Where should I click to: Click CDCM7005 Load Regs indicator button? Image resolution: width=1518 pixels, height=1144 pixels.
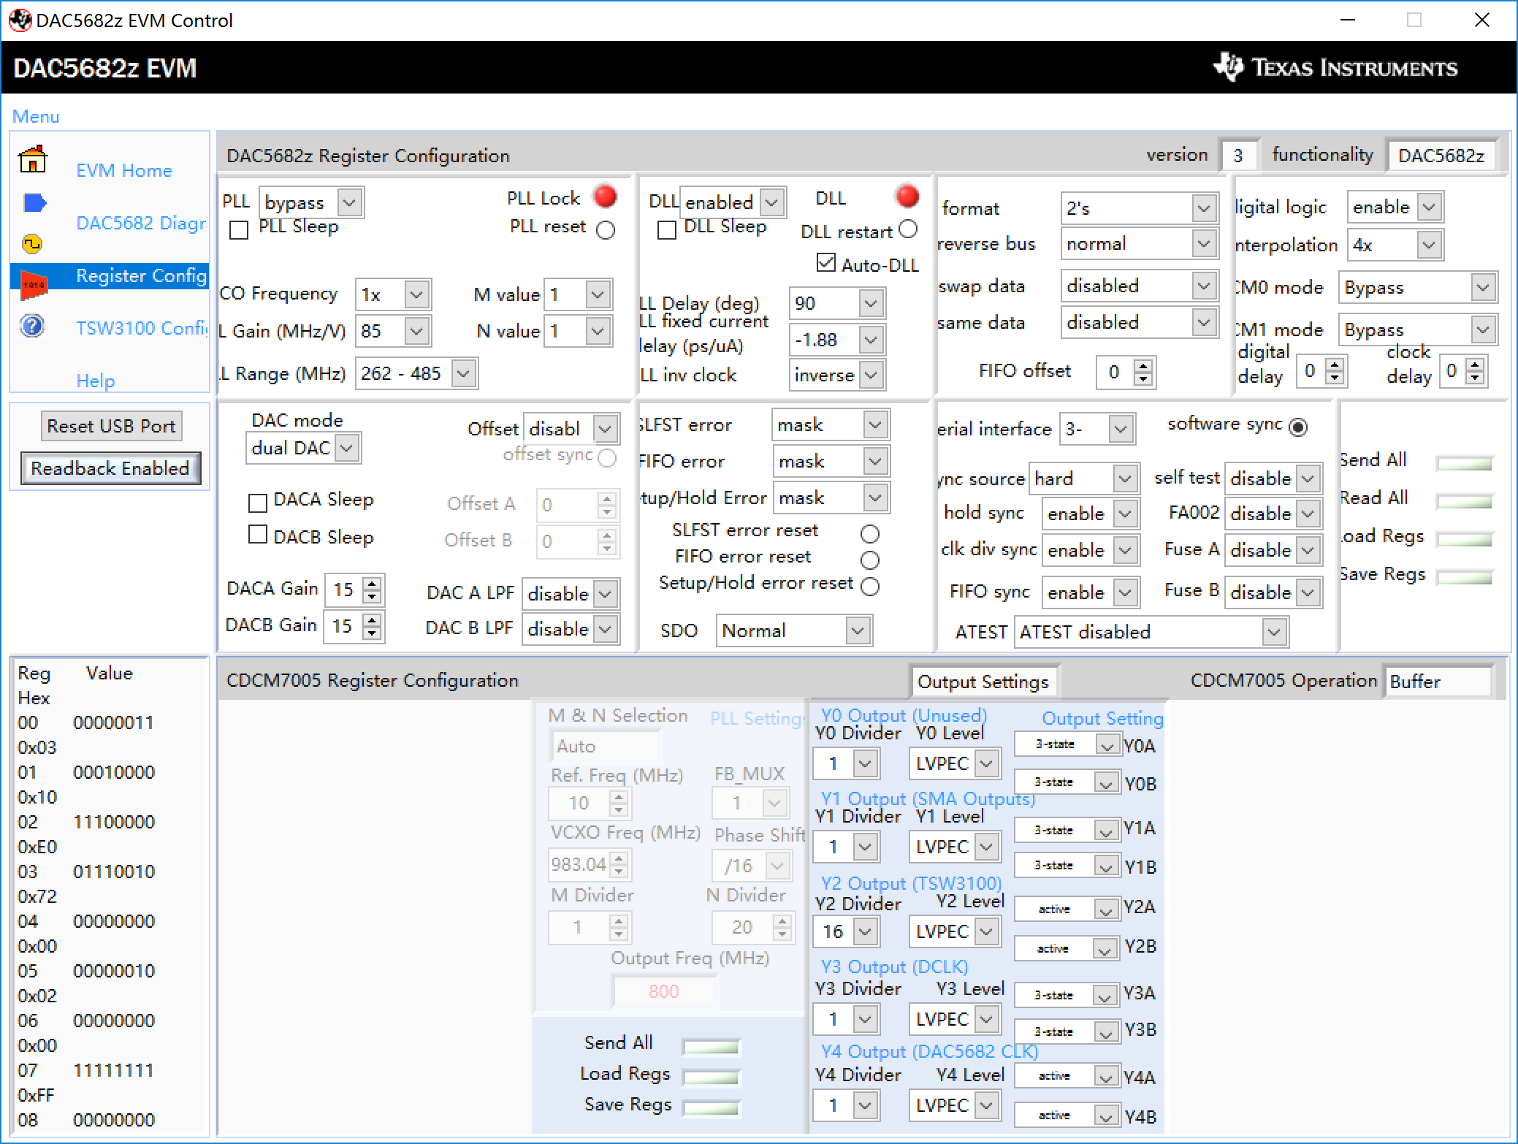[711, 1078]
